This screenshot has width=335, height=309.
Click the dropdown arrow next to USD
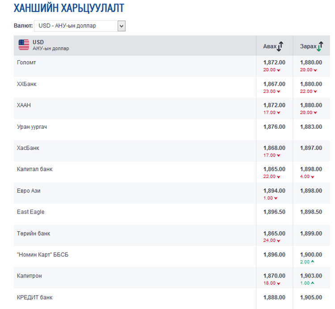[121, 26]
